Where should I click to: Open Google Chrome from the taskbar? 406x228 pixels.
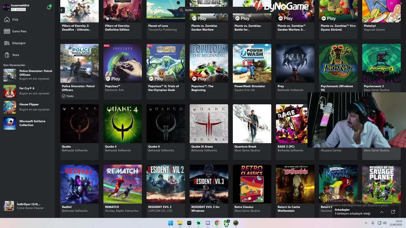pyautogui.click(x=217, y=223)
